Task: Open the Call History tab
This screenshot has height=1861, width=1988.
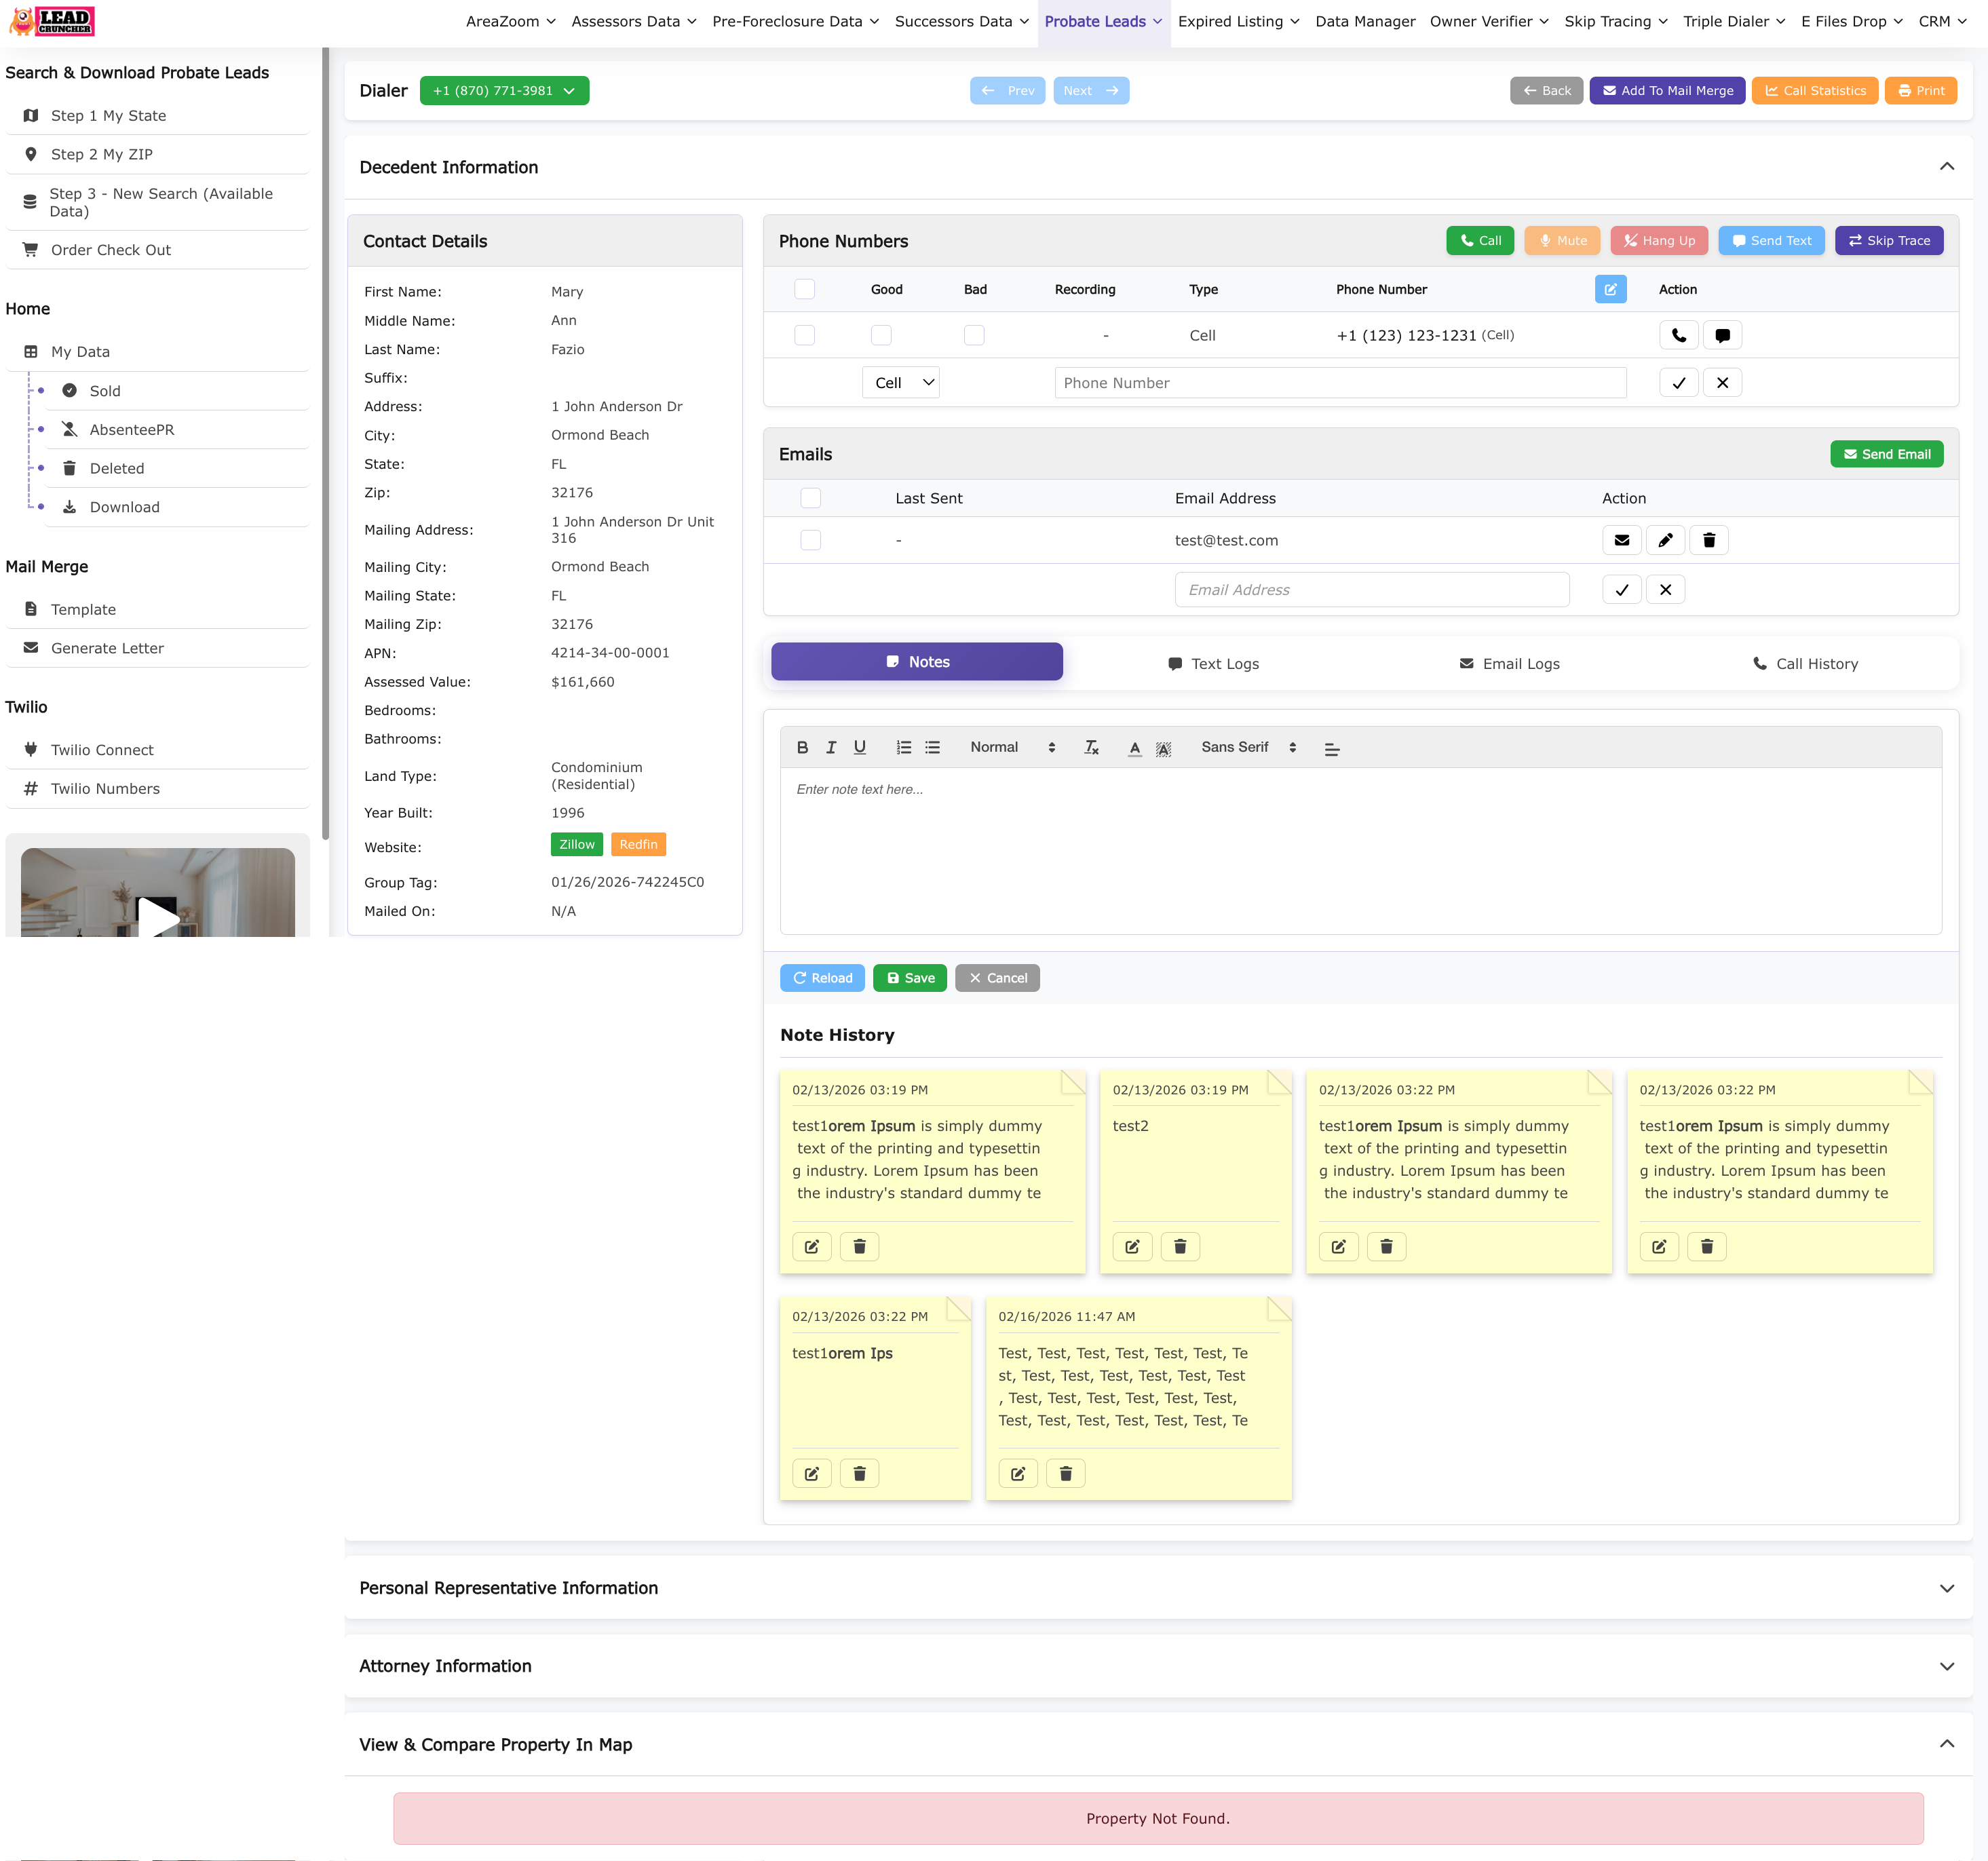Action: click(1805, 663)
